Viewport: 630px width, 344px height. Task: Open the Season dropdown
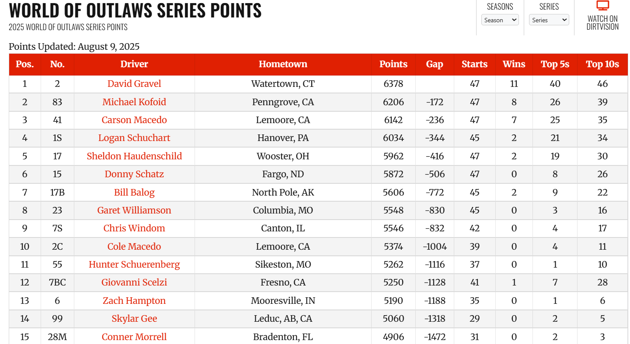pyautogui.click(x=500, y=20)
